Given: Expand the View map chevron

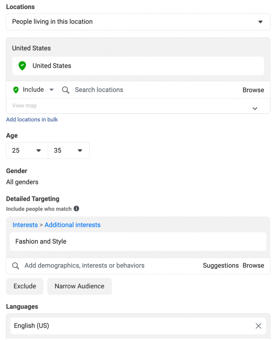Looking at the screenshot, I should 255,109.
